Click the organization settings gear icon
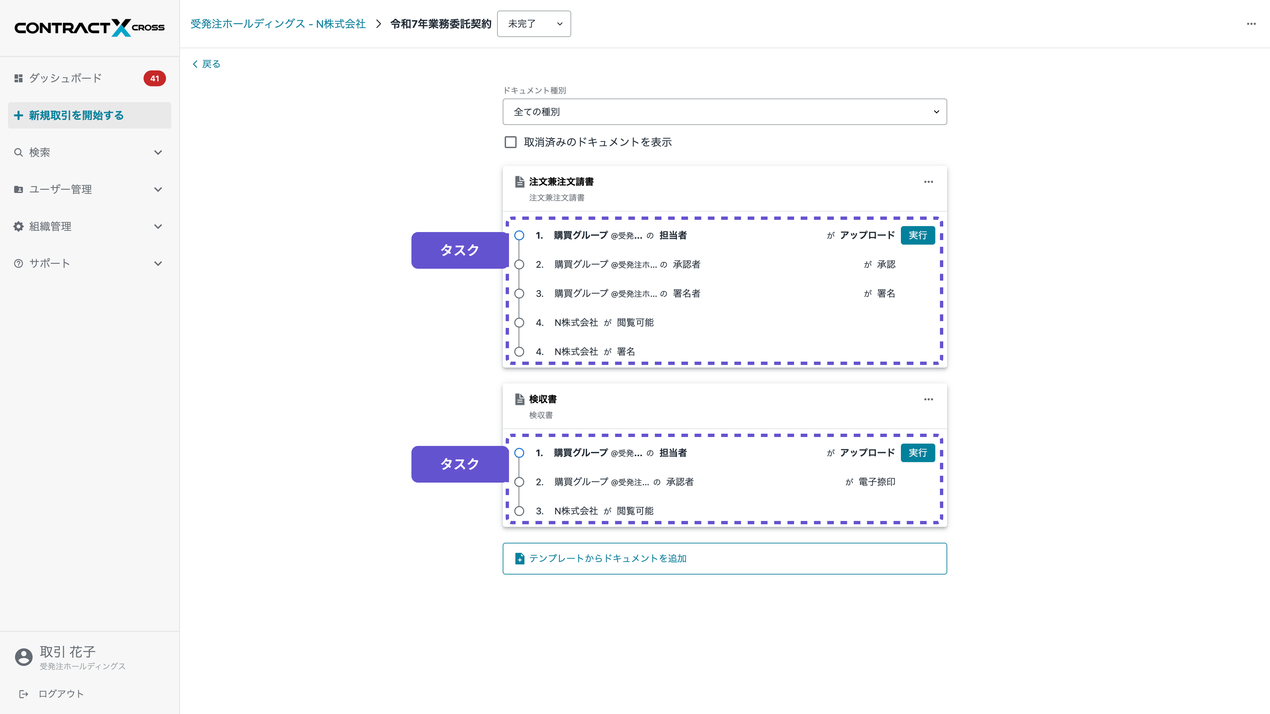 tap(18, 226)
